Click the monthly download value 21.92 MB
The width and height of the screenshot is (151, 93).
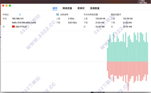(x=127, y=23)
